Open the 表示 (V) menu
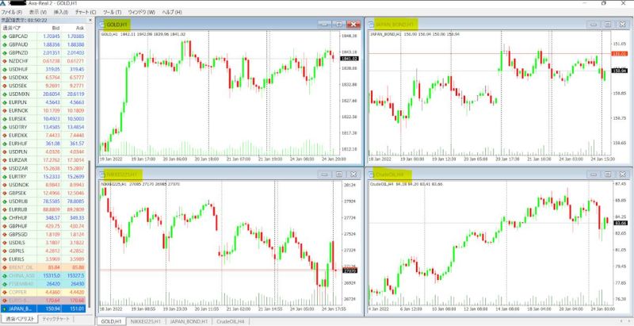This screenshot has height=326, width=634. (x=37, y=12)
